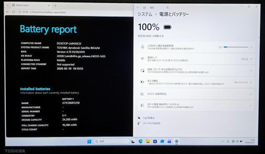Viewport: 265px width, 154px height.
Task: Click the Settings window vertical scrollbar
Action: [x=259, y=38]
